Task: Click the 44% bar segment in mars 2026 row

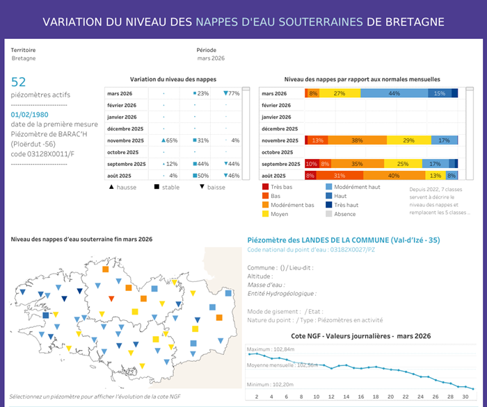Action: (394, 93)
